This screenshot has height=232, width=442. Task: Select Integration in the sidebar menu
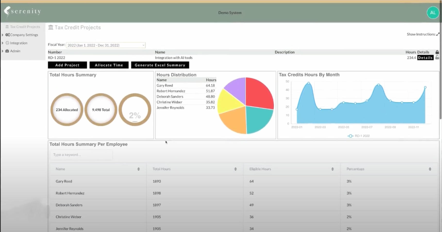coord(19,43)
